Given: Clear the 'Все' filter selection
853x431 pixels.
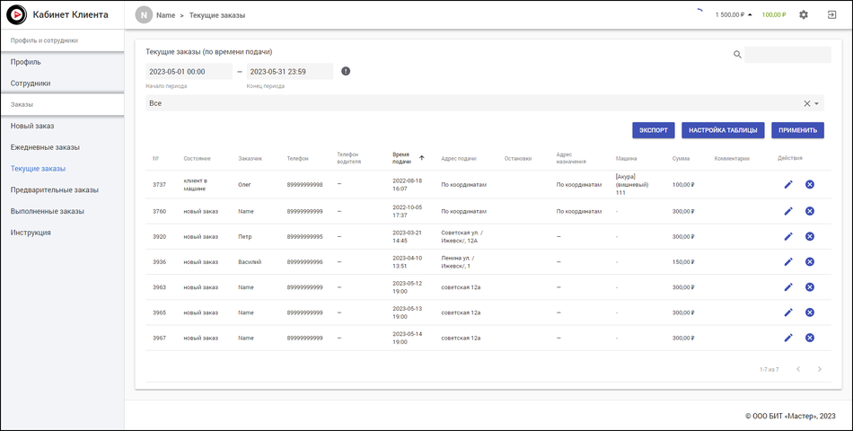Looking at the screenshot, I should (x=806, y=103).
